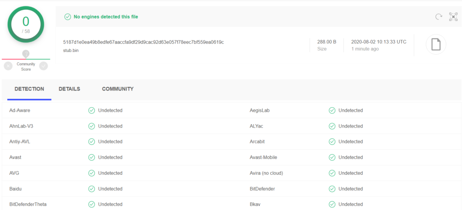
Task: Click the AegisLab undetected check icon
Action: pos(332,110)
